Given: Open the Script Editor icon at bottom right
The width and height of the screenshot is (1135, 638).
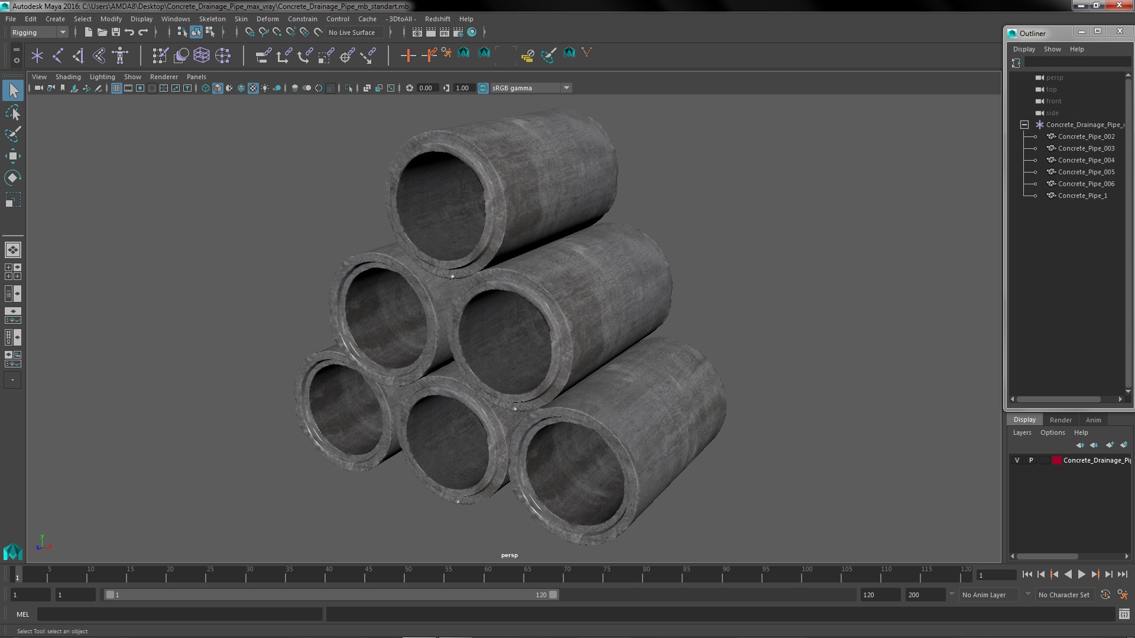Looking at the screenshot, I should tap(1124, 614).
